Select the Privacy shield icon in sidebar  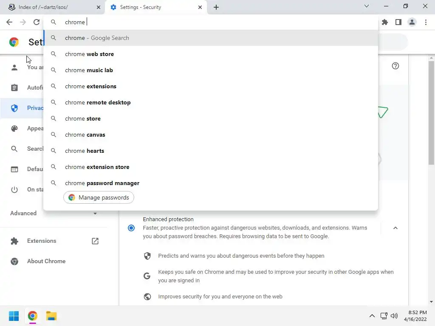point(14,108)
